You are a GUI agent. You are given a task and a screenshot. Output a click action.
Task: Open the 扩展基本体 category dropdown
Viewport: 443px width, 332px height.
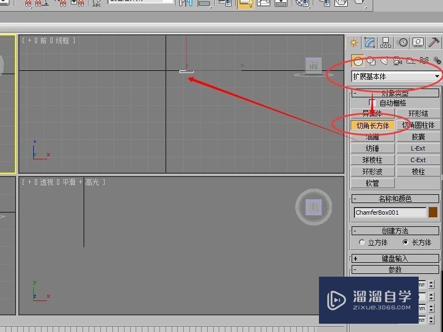click(396, 76)
